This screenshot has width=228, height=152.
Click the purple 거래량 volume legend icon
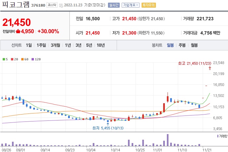click(218, 136)
